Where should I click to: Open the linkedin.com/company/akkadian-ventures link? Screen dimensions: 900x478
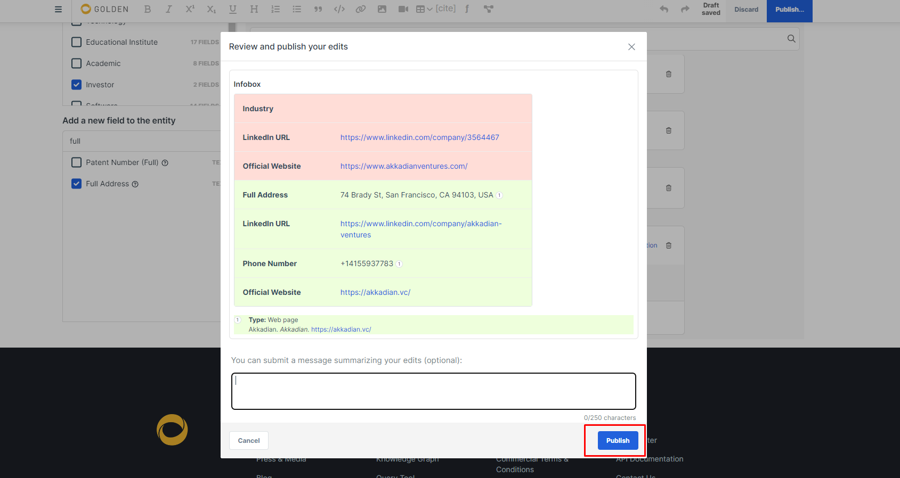(x=421, y=229)
